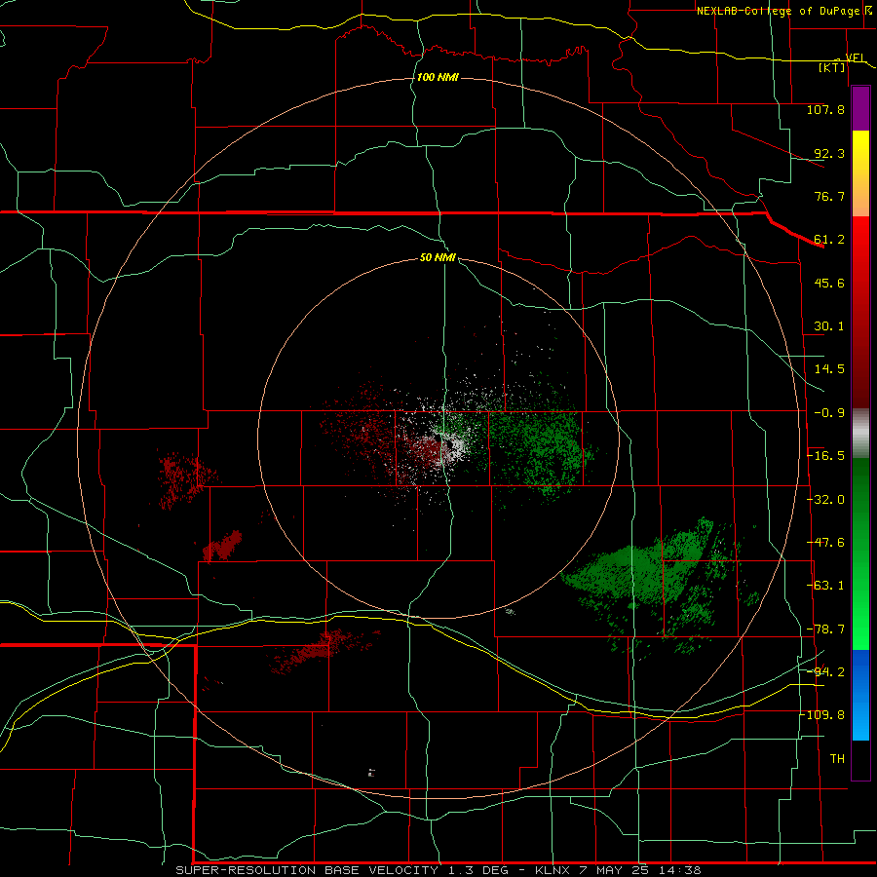Screen dimensions: 877x877
Task: Select the 107.8 scale value
Action: (825, 109)
